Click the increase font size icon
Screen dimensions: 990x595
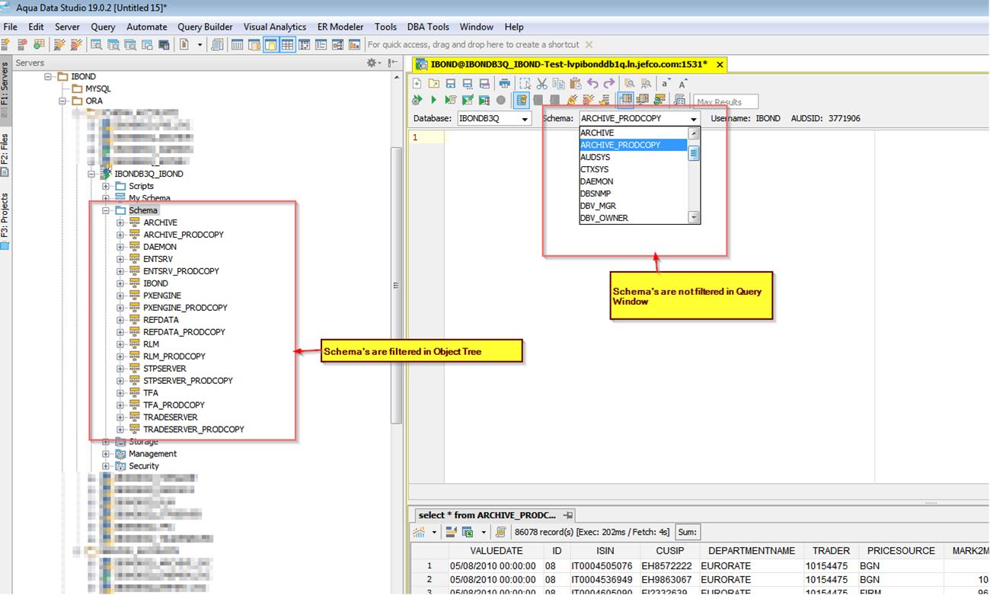(683, 83)
